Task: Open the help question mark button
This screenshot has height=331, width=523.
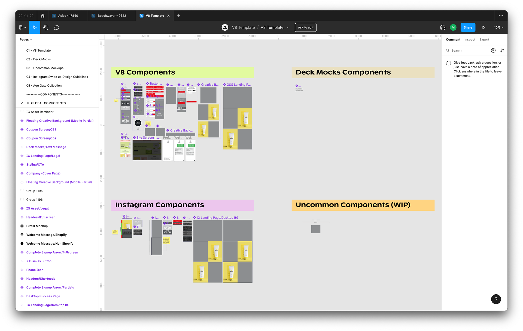Action: pyautogui.click(x=496, y=299)
